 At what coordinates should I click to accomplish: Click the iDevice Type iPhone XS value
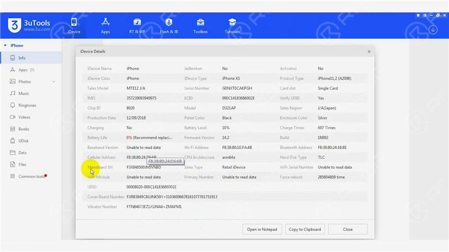tap(231, 79)
